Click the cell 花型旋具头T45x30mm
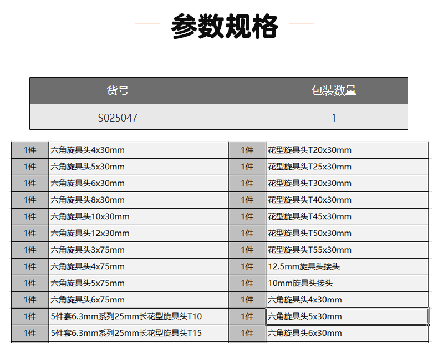The width and height of the screenshot is (438, 343). (x=347, y=216)
